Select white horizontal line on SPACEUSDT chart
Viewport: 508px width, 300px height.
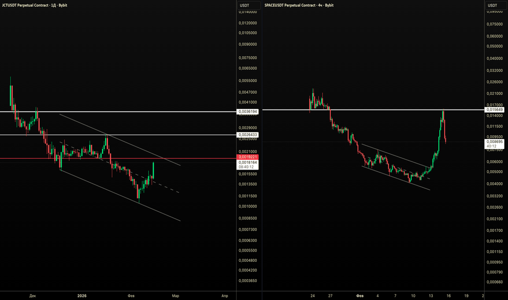pyautogui.click(x=373, y=110)
